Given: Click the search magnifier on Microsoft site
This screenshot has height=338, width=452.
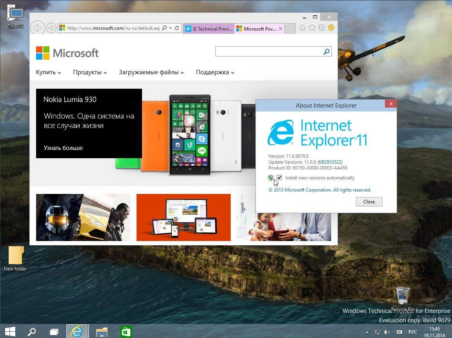Looking at the screenshot, I should (326, 52).
